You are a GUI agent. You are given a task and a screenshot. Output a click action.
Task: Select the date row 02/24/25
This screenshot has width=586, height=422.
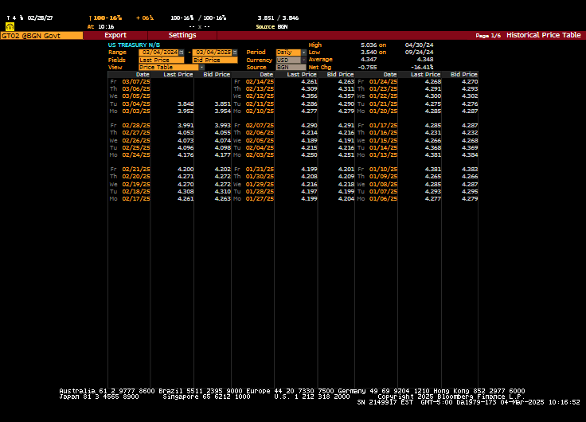click(136, 154)
